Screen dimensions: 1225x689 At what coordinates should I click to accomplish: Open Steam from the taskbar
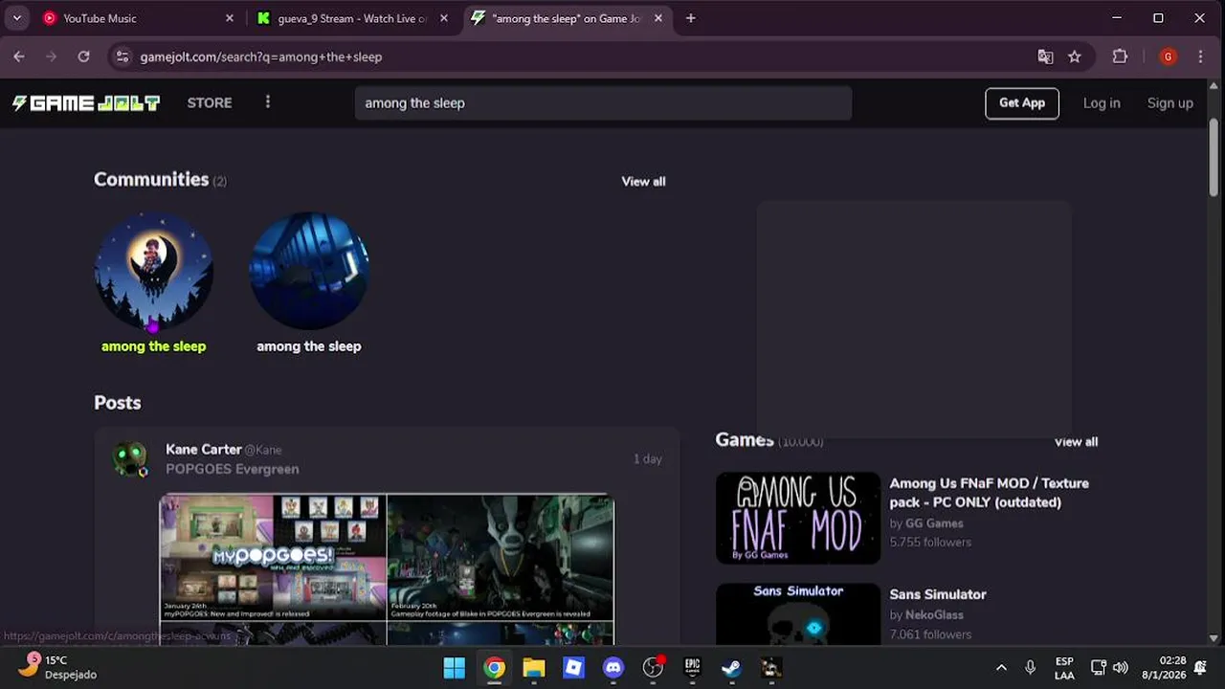coord(731,667)
